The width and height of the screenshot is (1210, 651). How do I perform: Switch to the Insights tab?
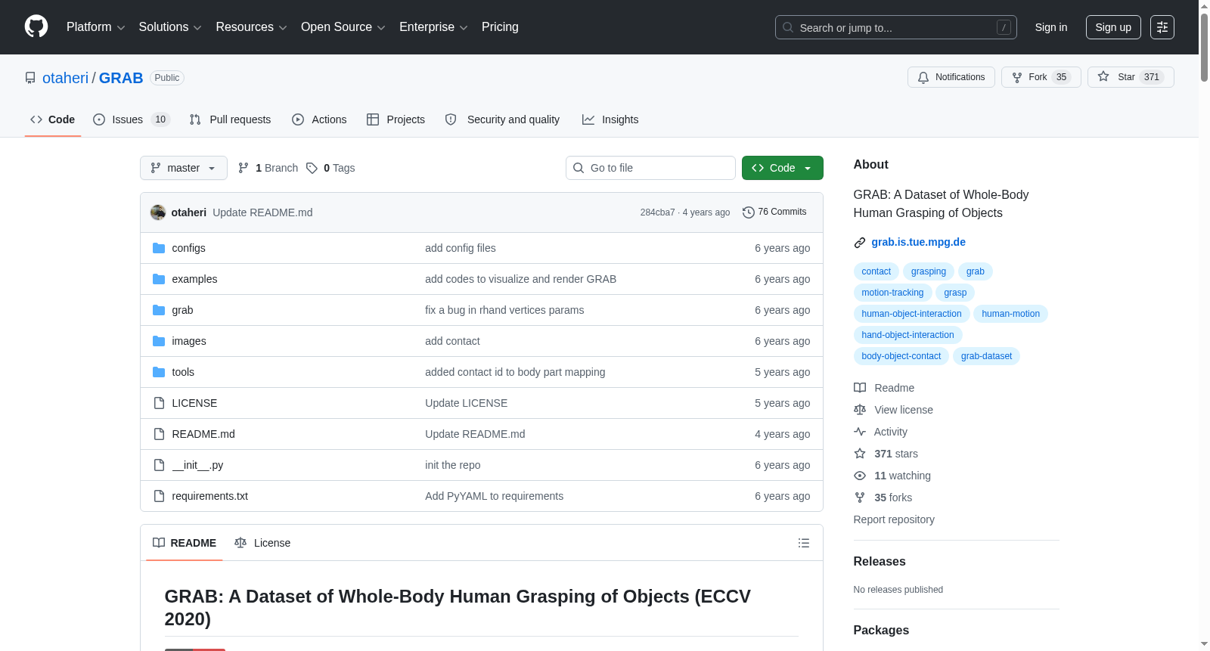click(x=610, y=119)
